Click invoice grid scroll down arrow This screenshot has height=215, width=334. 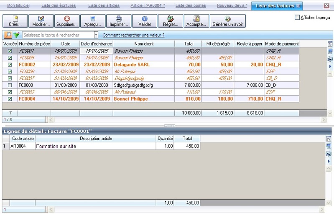click(x=330, y=113)
